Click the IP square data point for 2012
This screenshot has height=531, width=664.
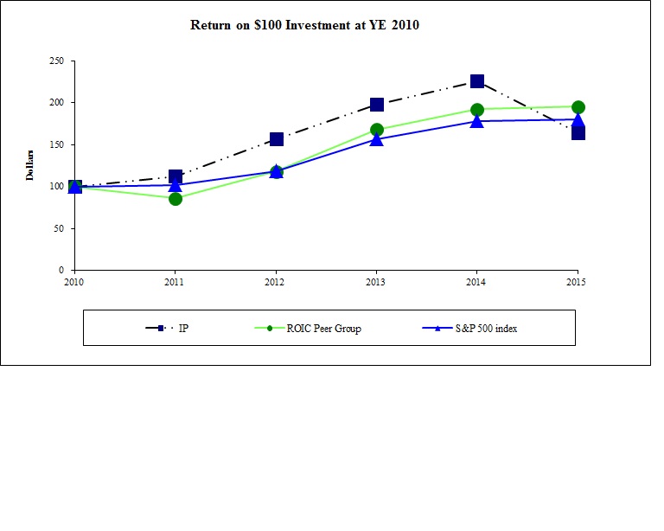click(x=276, y=139)
